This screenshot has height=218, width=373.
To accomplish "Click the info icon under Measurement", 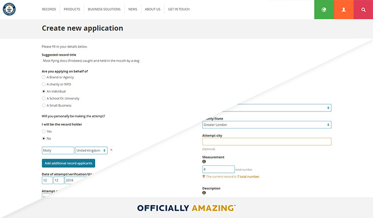I will 204,162.
